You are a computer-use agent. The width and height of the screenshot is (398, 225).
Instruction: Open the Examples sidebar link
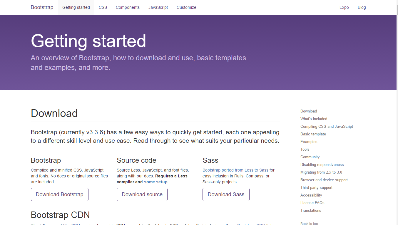pos(309,142)
